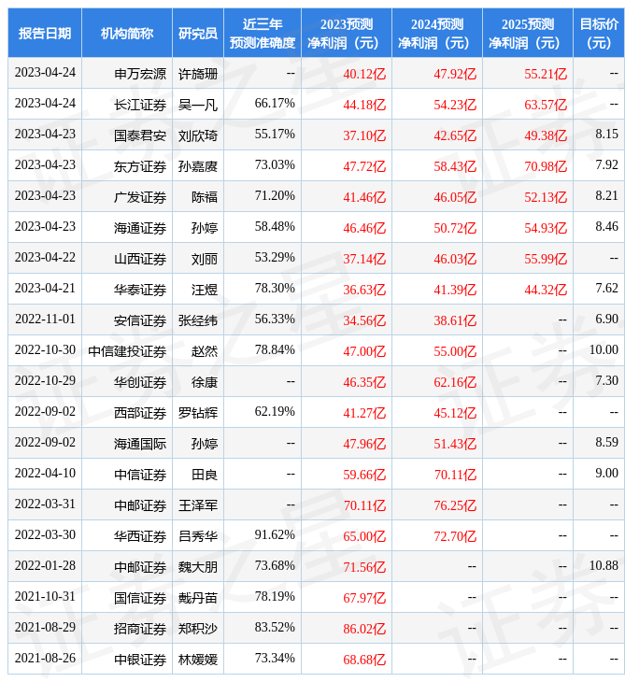Click the 91.62% accuracy value
625x682 pixels.
(x=275, y=534)
